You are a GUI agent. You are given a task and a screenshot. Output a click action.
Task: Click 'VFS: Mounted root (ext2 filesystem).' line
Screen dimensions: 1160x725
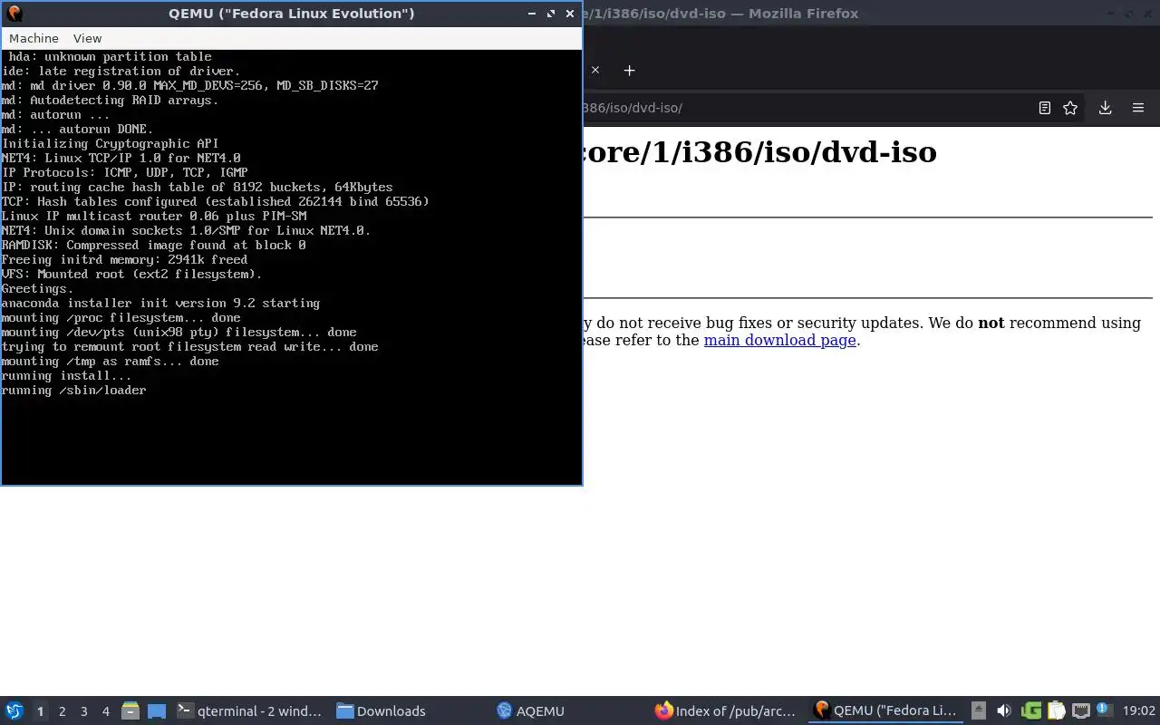pos(132,275)
